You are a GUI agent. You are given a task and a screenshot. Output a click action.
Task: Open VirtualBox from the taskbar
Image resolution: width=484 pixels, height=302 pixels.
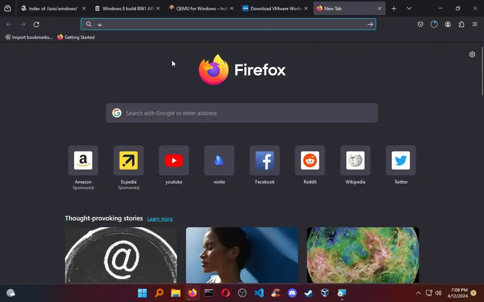coord(325,293)
